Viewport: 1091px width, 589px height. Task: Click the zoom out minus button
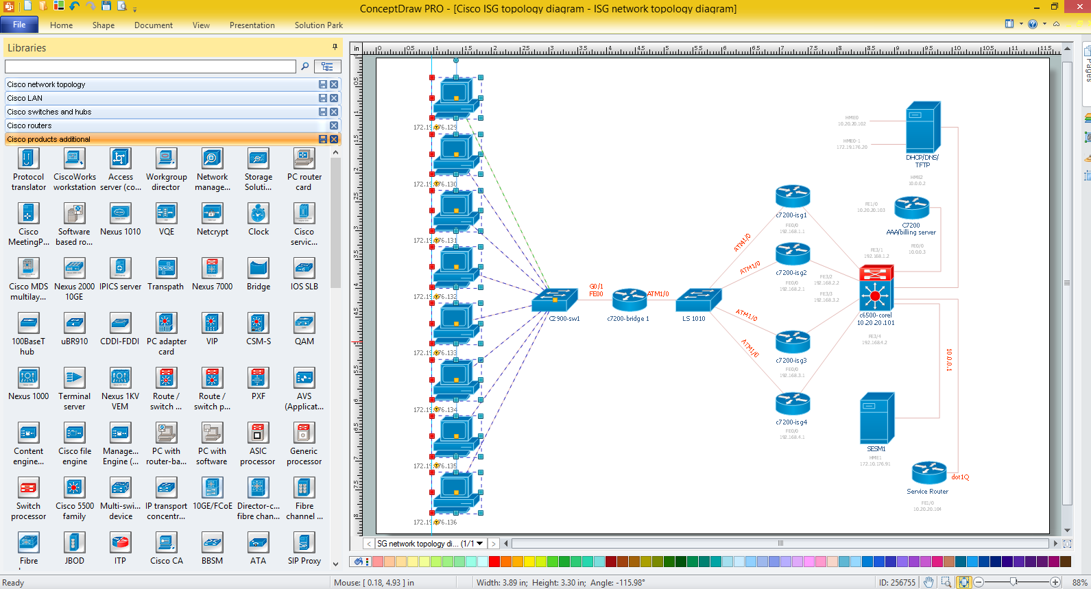(x=979, y=582)
